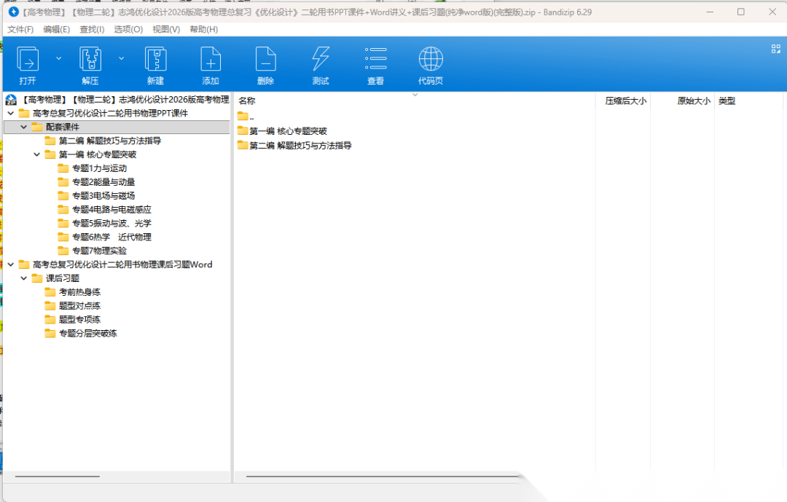Open the Code page (代码页) globe icon
This screenshot has height=502, width=787.
tap(431, 60)
